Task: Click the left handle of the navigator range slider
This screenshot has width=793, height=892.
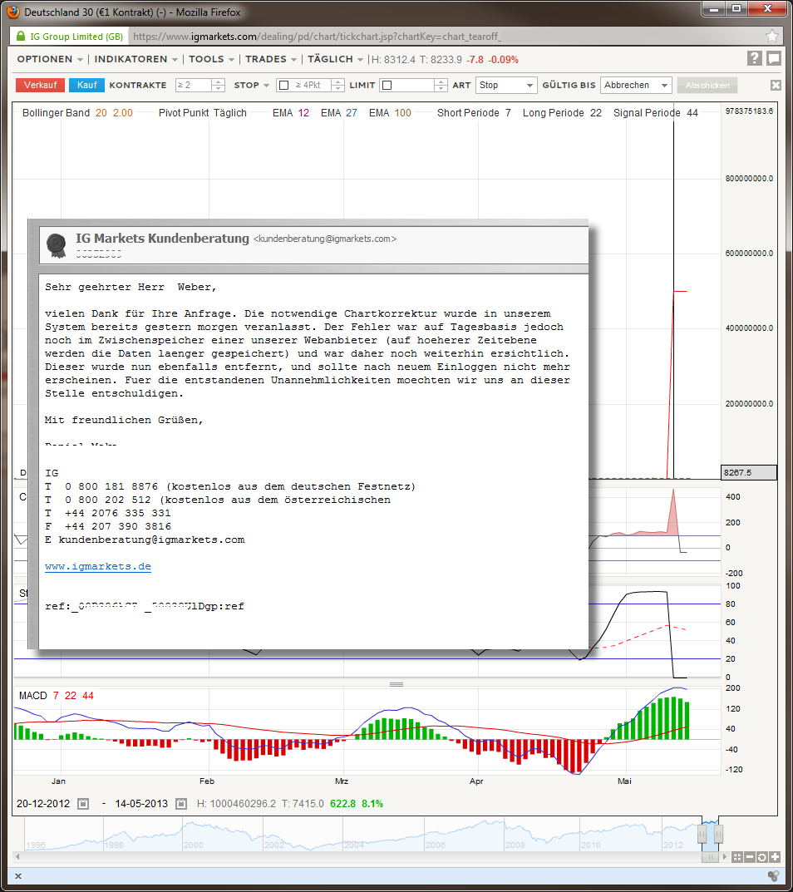Action: (702, 834)
